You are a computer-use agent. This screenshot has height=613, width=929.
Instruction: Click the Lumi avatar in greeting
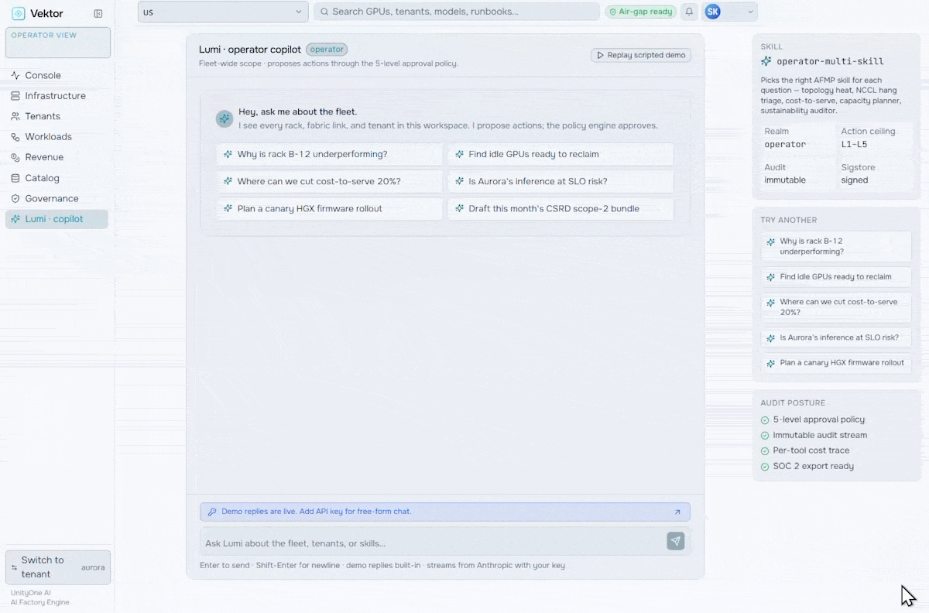click(x=225, y=118)
